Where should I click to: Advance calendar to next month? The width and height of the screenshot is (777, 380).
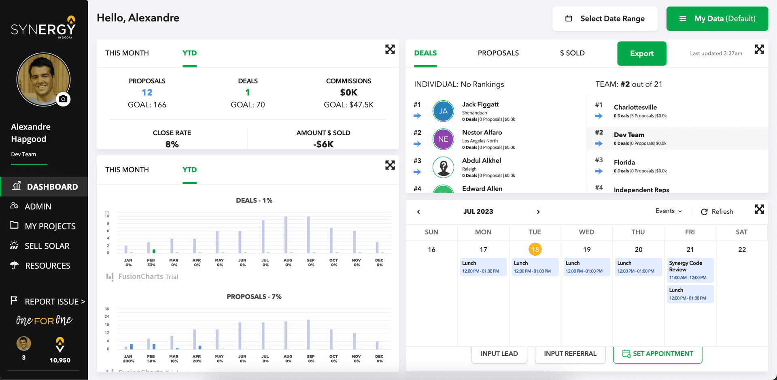[538, 212]
